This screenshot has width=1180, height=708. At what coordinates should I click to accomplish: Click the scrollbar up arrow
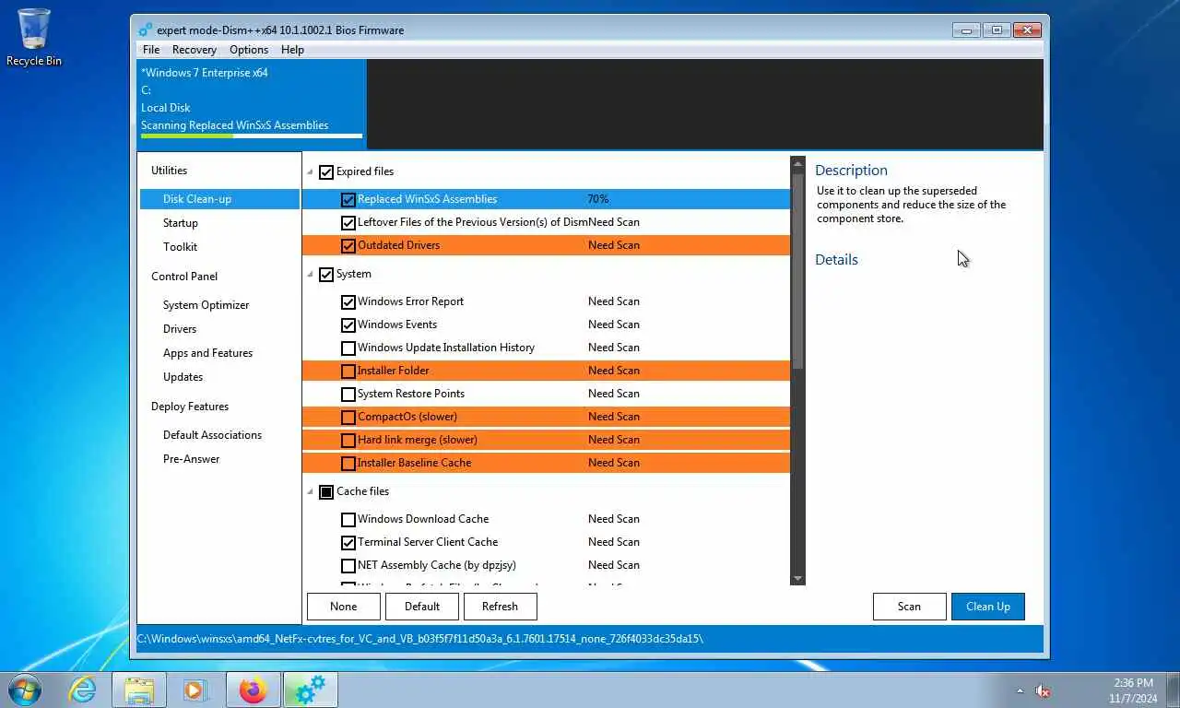tap(797, 163)
